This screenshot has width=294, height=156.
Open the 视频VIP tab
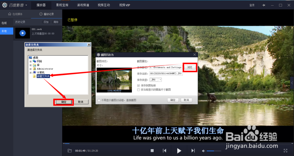124,5
